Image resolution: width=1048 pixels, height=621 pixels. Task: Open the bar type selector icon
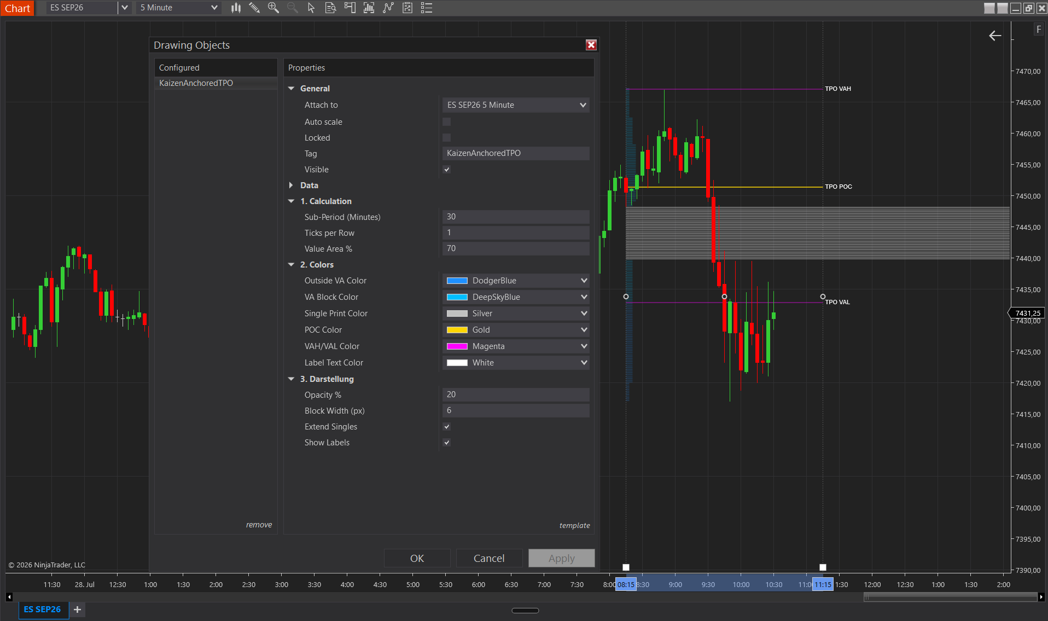(x=236, y=8)
